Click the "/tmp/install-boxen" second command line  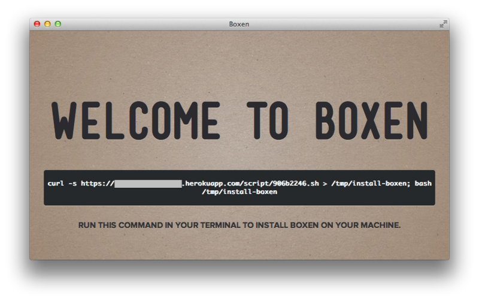click(x=239, y=192)
